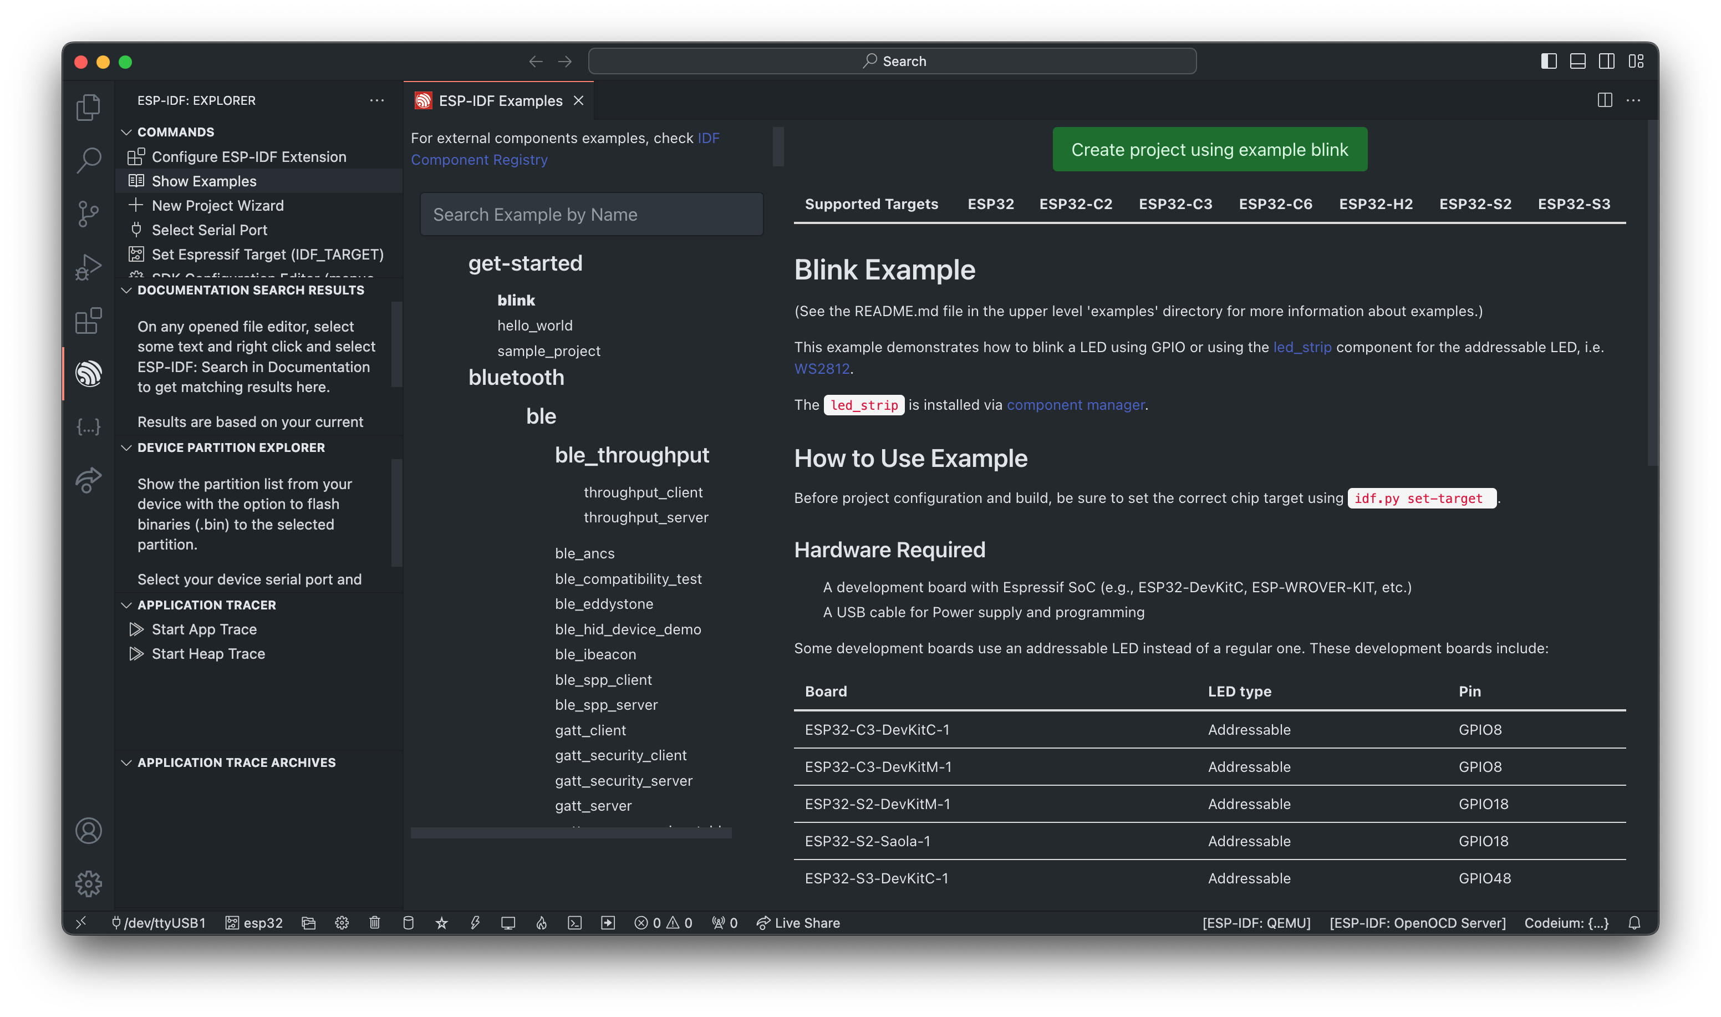The height and width of the screenshot is (1017, 1721).
Task: Open the ESP-IDF Espressif activity bar icon
Action: pyautogui.click(x=88, y=374)
